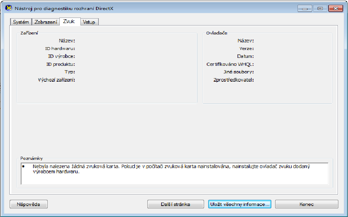Click the 'Výchozí zařízení:' label
Viewport: 348px width, 217px height.
(x=57, y=80)
